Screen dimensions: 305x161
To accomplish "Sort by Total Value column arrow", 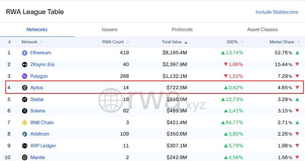I will click(x=186, y=42).
